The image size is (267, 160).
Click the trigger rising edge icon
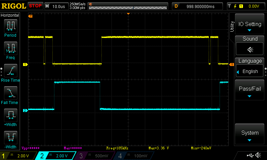click(235, 6)
